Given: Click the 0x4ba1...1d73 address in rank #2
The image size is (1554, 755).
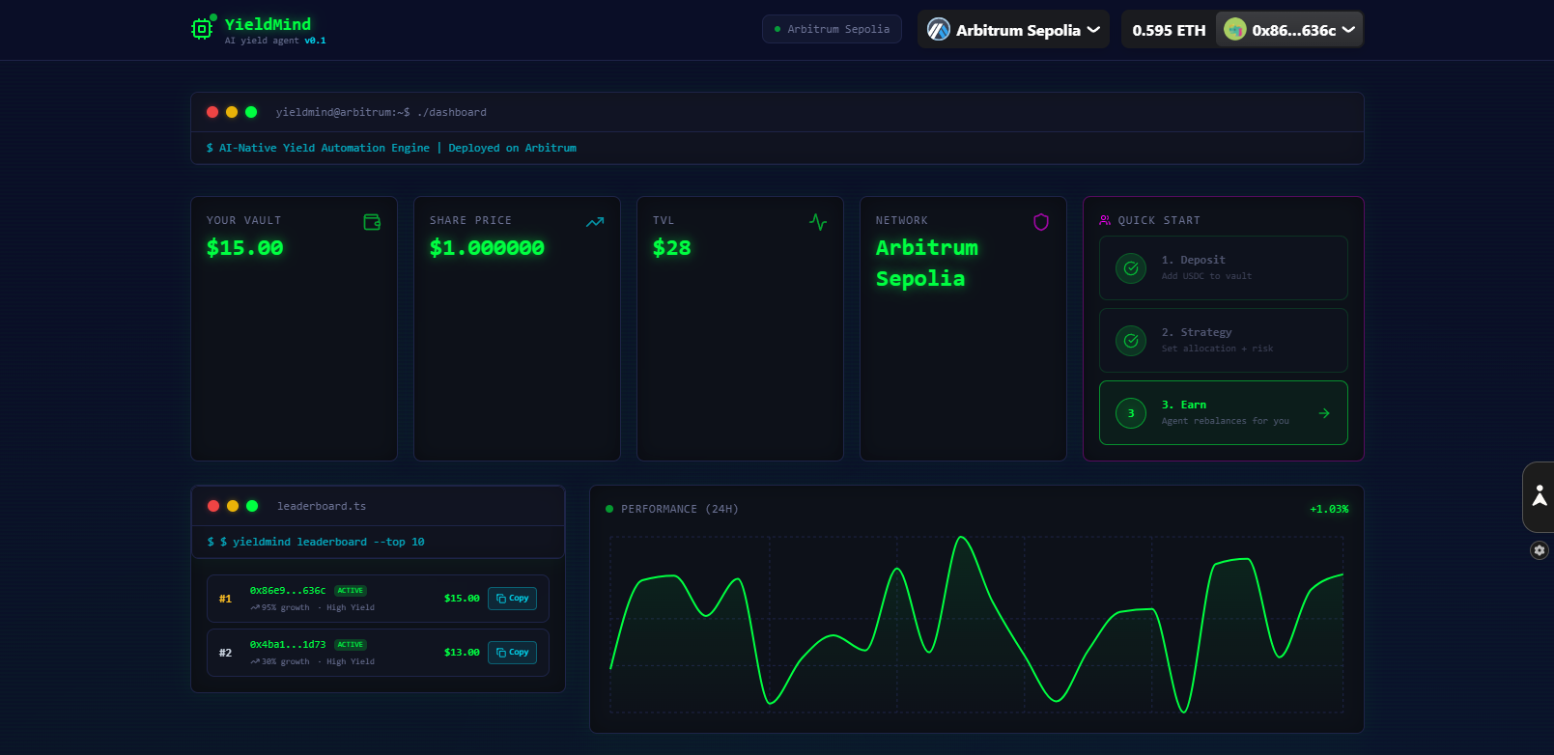Looking at the screenshot, I should (288, 645).
